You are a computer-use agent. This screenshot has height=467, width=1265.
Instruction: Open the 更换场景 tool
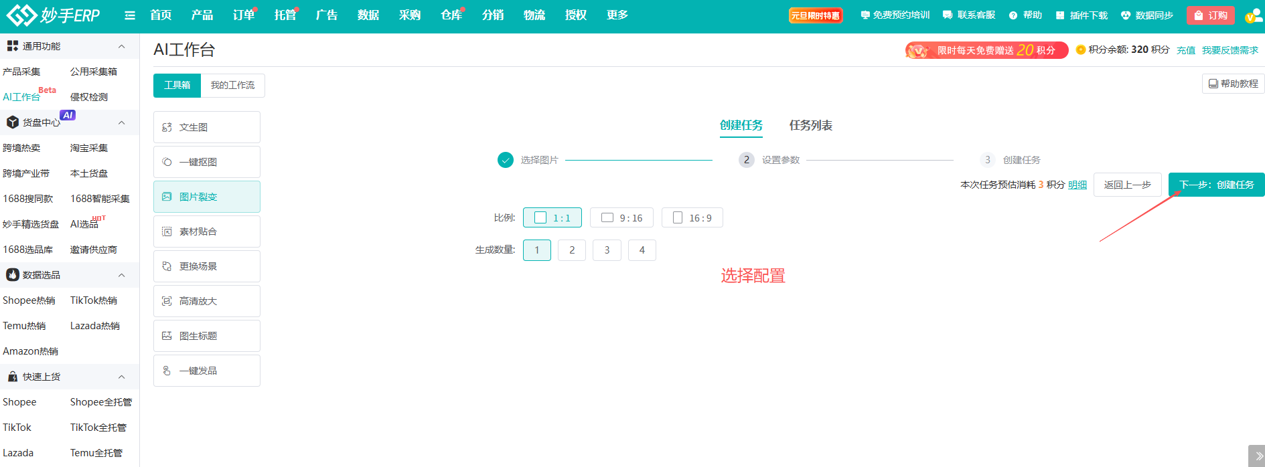coord(206,266)
